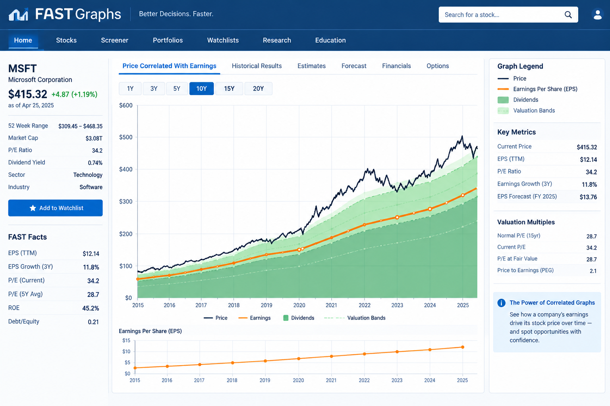Select the 15Y time range
Screen dimensions: 610x406
coord(229,89)
